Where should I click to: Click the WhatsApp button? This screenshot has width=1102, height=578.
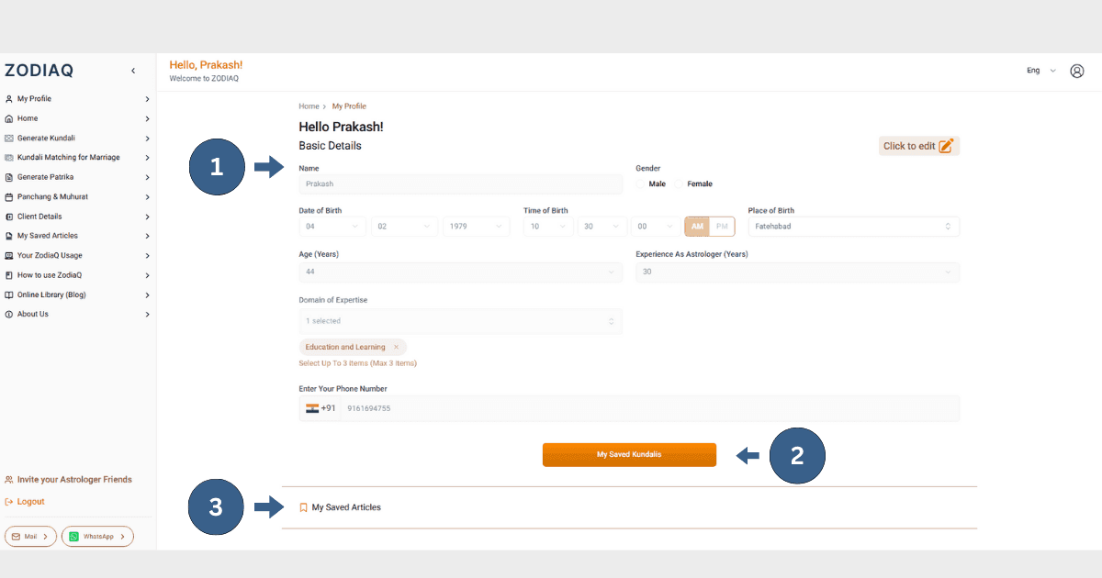click(x=97, y=536)
